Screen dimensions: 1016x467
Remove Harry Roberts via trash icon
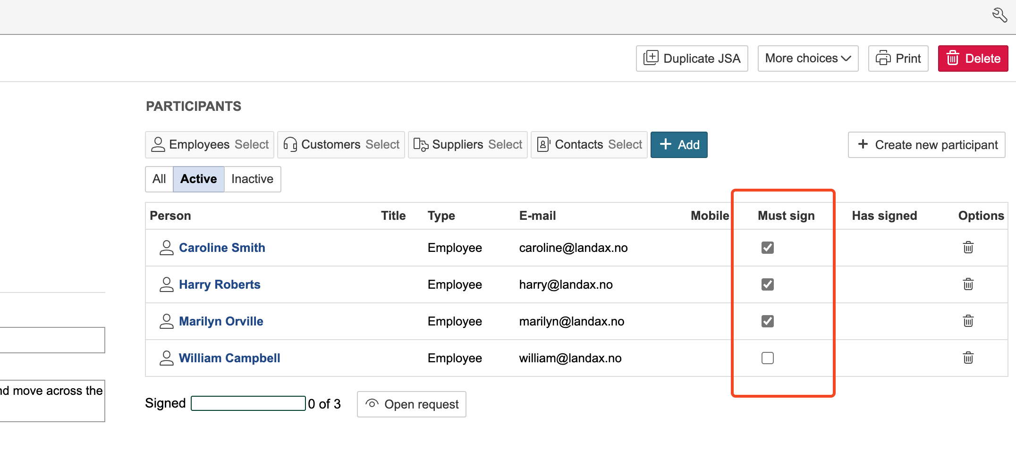(968, 284)
